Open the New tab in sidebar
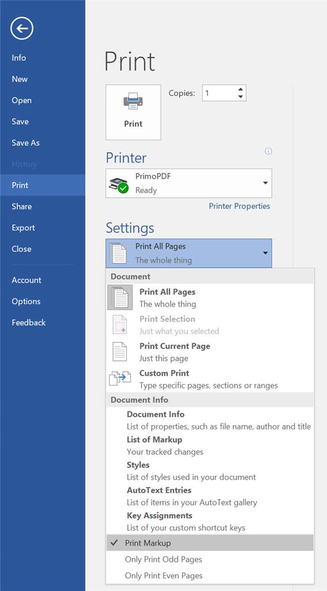This screenshot has height=591, width=327. pyautogui.click(x=43, y=78)
